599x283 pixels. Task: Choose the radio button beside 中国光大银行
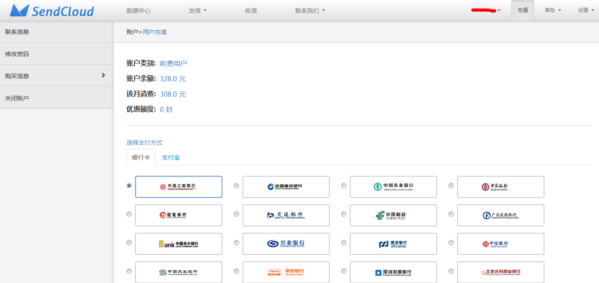pos(129,243)
